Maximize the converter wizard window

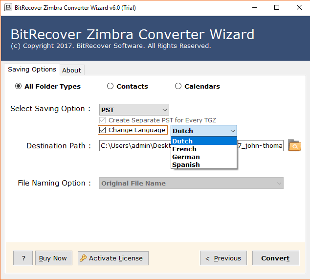pos(277,7)
